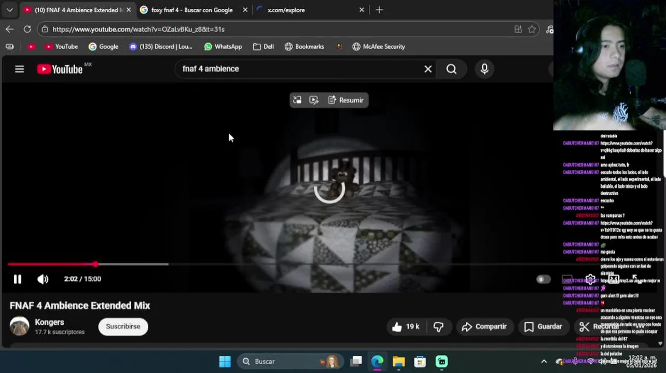Switch to x.com/explore tab
The width and height of the screenshot is (666, 373).
(x=311, y=10)
